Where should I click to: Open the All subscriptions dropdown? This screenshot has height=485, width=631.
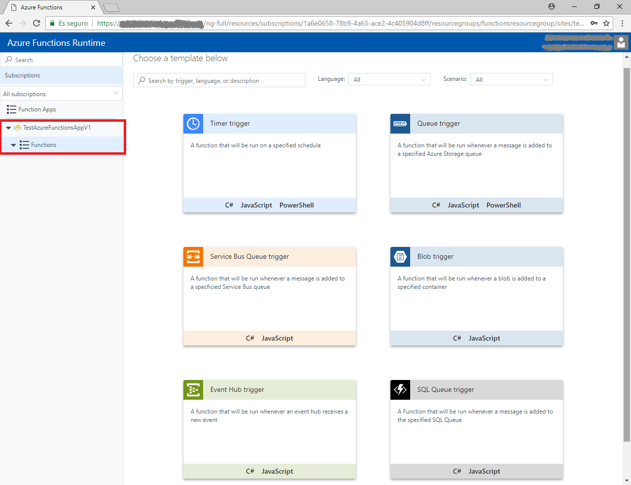tap(61, 94)
